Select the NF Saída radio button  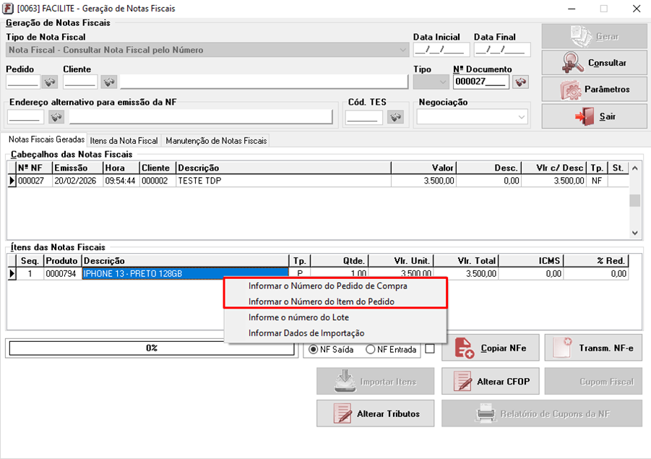tap(314, 350)
